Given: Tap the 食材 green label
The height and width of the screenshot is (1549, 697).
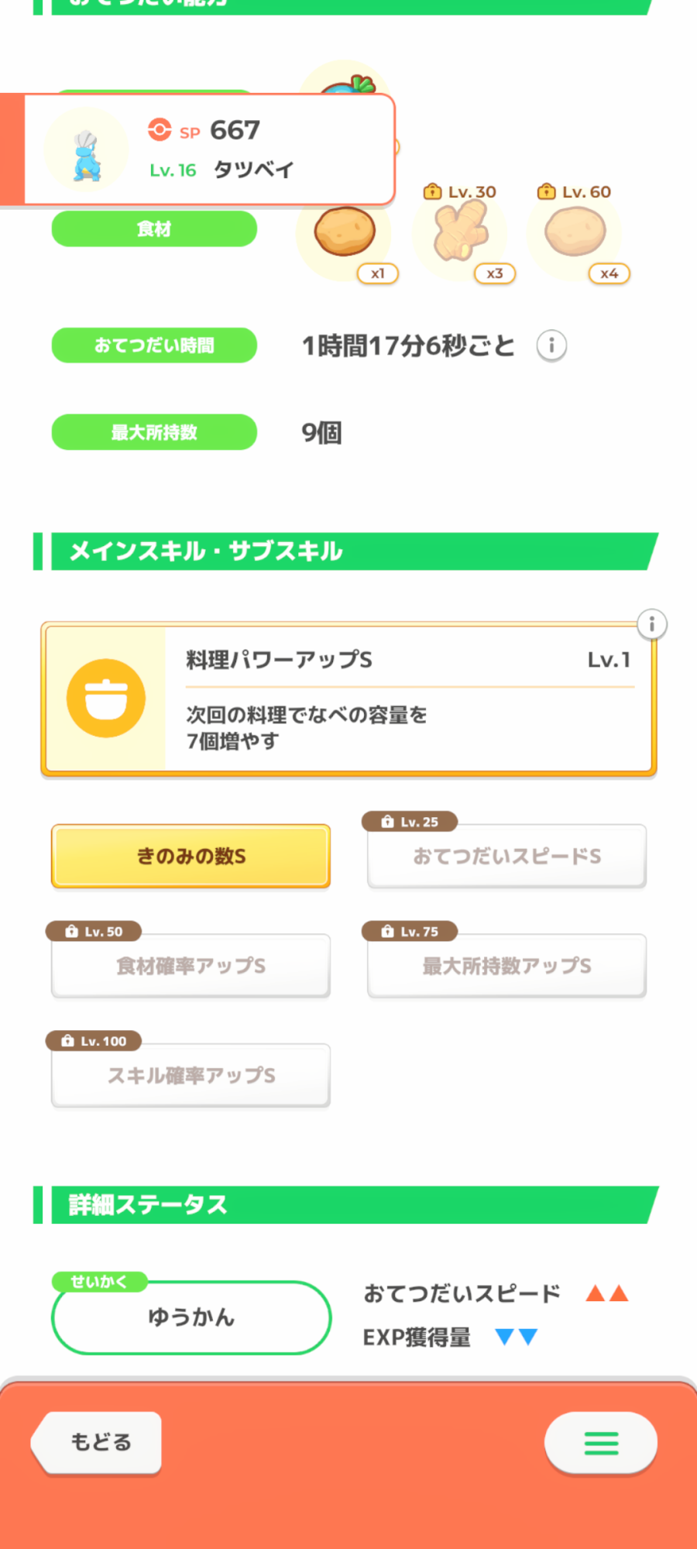Looking at the screenshot, I should click(x=154, y=229).
